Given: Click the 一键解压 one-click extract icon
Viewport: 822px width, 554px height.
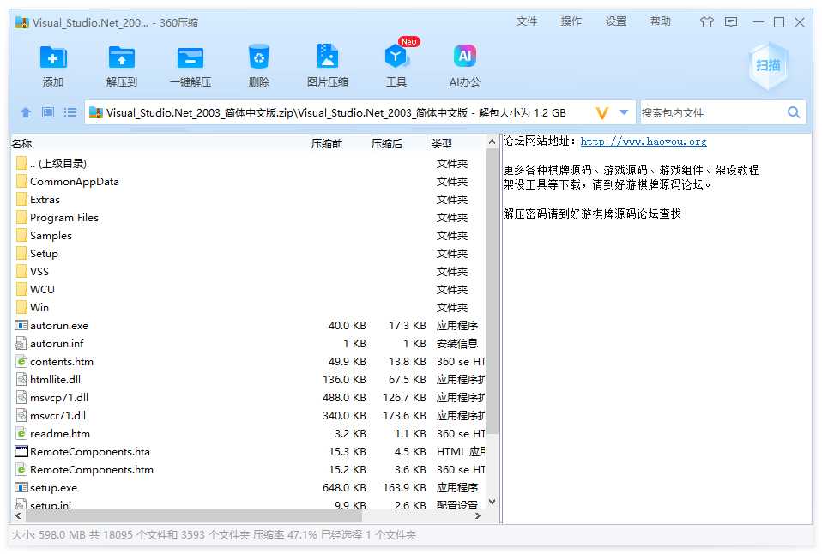Looking at the screenshot, I should (x=190, y=57).
